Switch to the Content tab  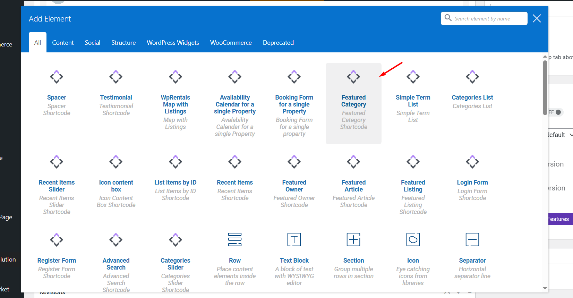63,43
